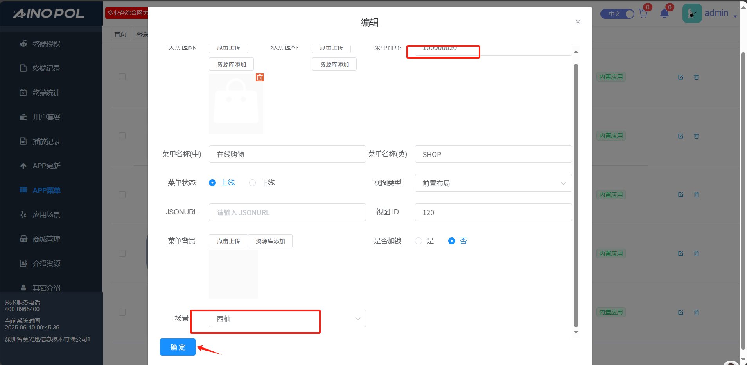Select 是 for 是否加锁 option

click(x=418, y=241)
